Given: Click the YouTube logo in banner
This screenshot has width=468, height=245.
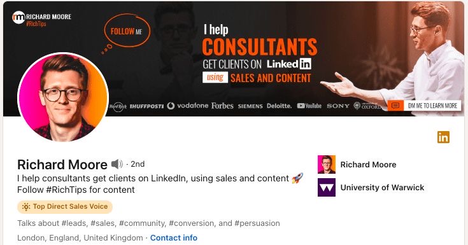Looking at the screenshot, I should pos(309,106).
